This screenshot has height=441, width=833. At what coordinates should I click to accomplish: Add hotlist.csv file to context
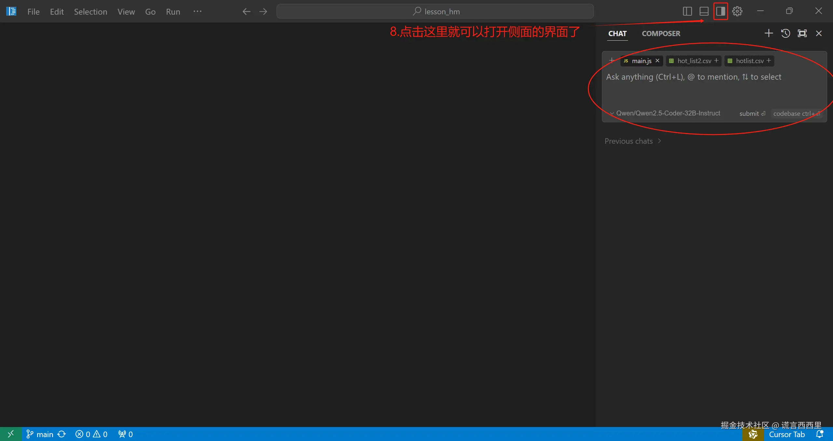[x=769, y=61]
